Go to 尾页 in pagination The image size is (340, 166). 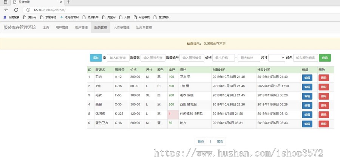(220, 141)
